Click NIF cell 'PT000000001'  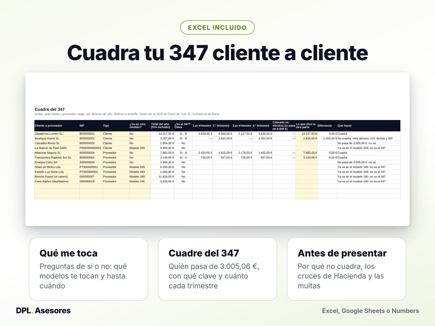(x=91, y=167)
